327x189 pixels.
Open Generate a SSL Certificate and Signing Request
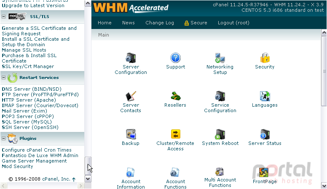click(x=39, y=31)
